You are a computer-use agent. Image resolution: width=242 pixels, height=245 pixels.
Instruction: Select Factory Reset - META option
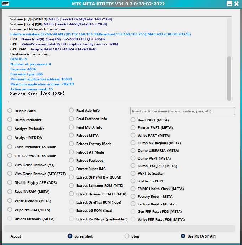pos(133,196)
